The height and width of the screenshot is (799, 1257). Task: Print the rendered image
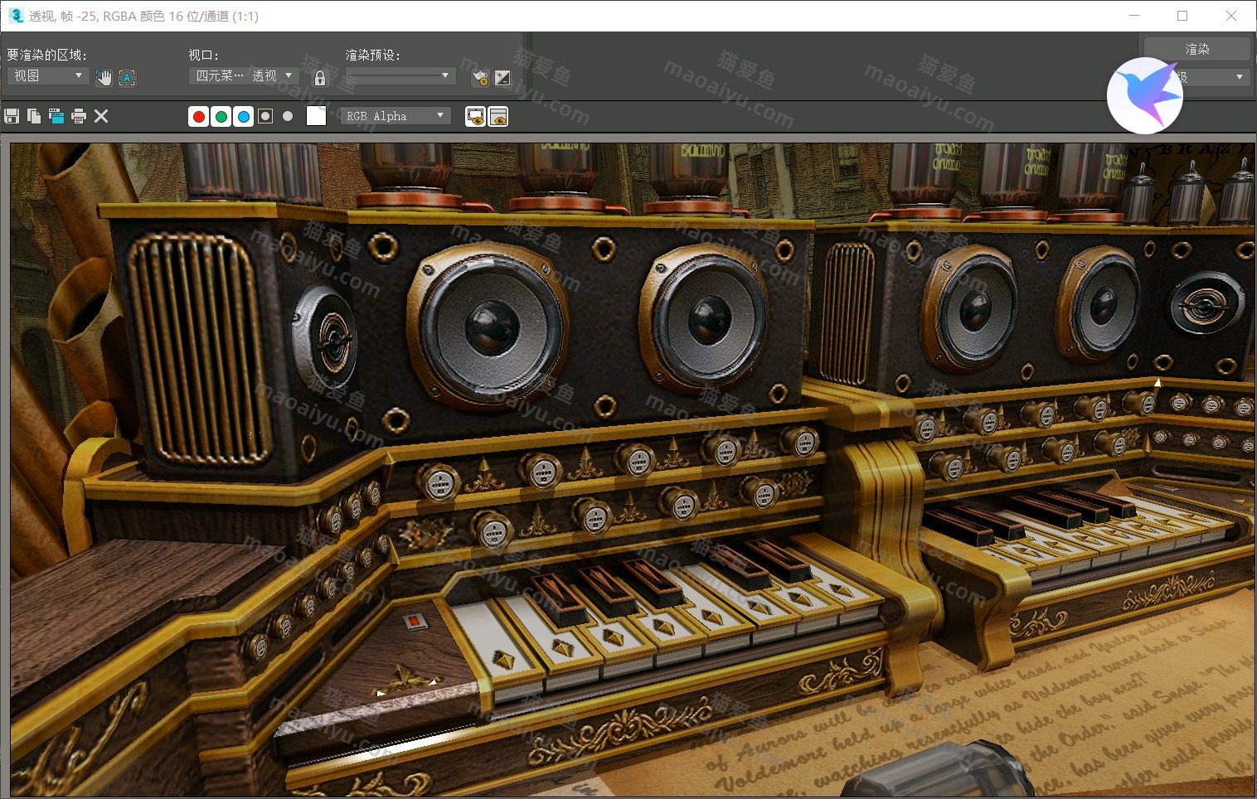[79, 116]
